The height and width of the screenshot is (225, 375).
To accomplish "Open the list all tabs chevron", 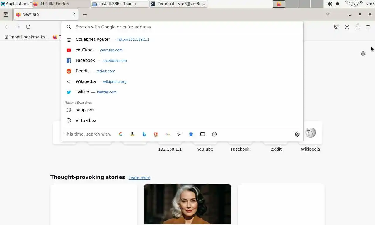I will click(x=328, y=14).
